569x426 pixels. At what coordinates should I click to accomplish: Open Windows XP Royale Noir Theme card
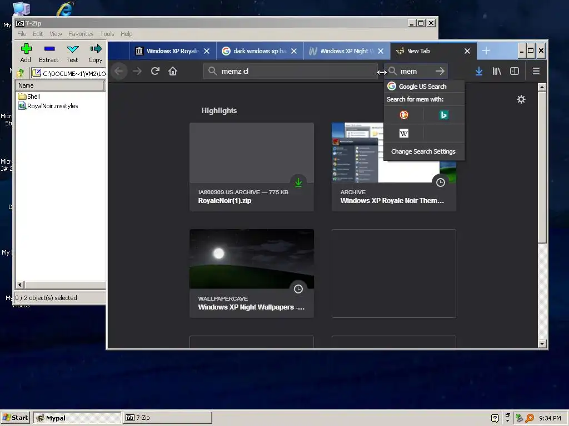point(394,167)
